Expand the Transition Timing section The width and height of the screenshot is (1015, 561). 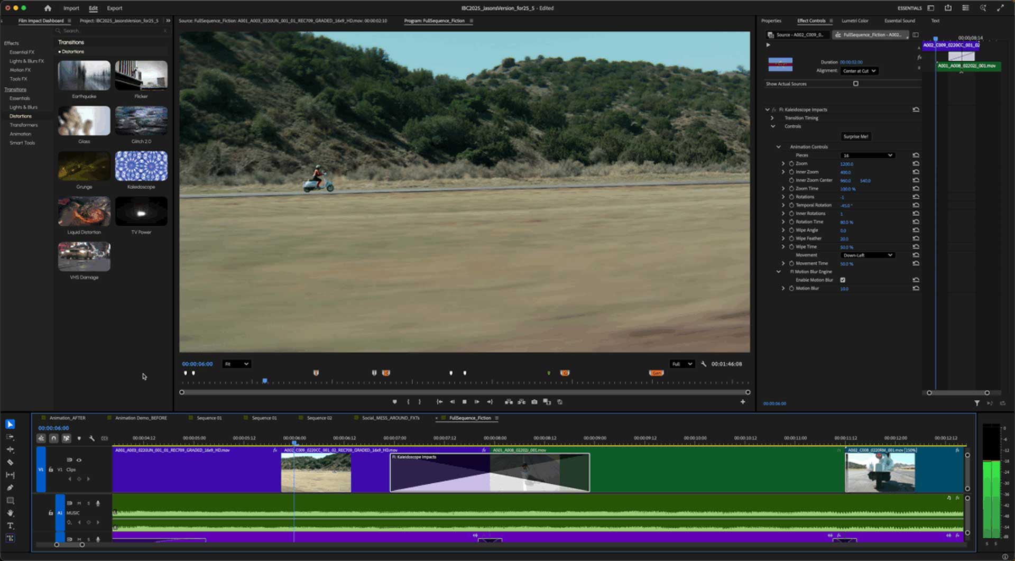[x=773, y=118]
